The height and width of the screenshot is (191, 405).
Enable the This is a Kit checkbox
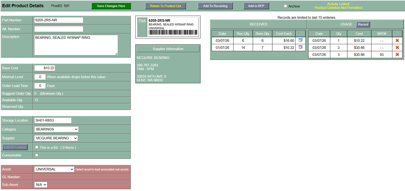(x=37, y=147)
